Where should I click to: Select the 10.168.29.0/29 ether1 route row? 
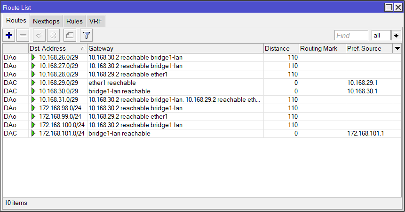pyautogui.click(x=141, y=83)
